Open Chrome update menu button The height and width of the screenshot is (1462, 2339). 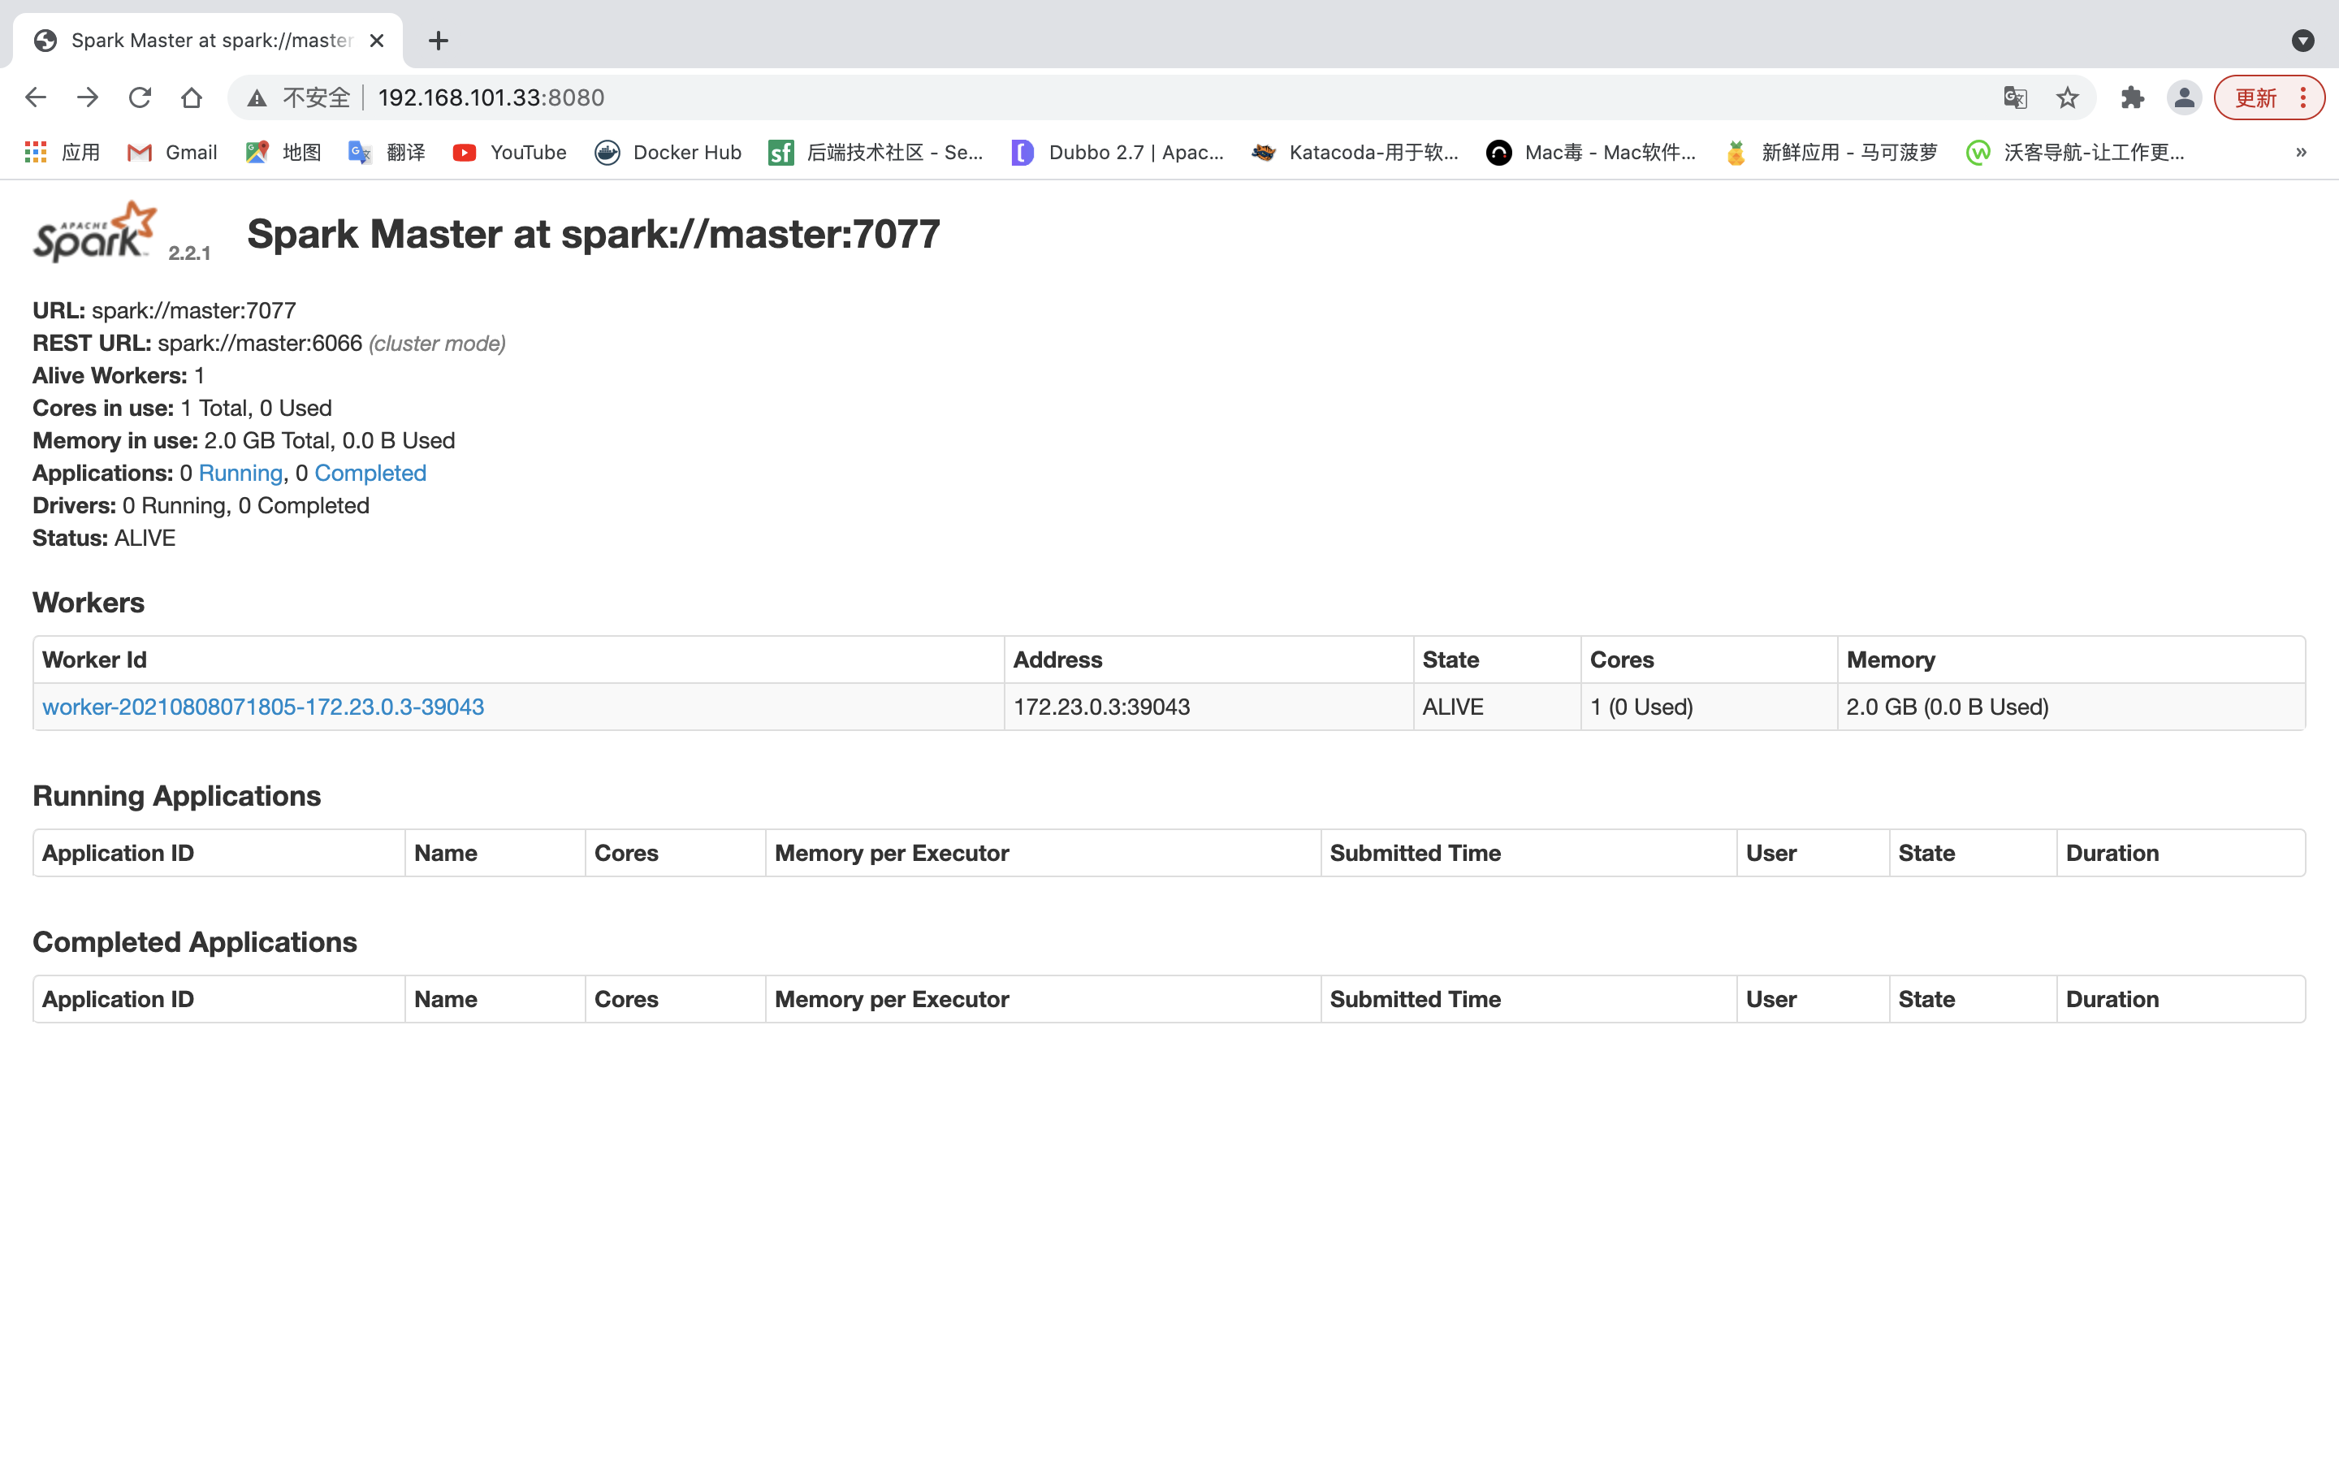[2268, 97]
